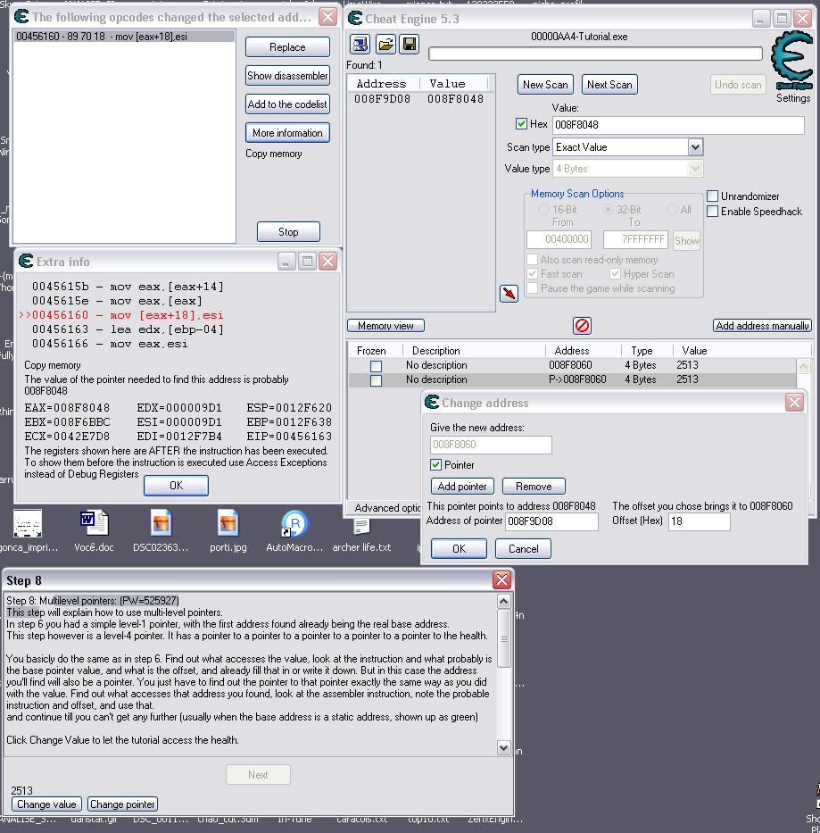
Task: Click the floppy disk save icon
Action: [x=410, y=44]
